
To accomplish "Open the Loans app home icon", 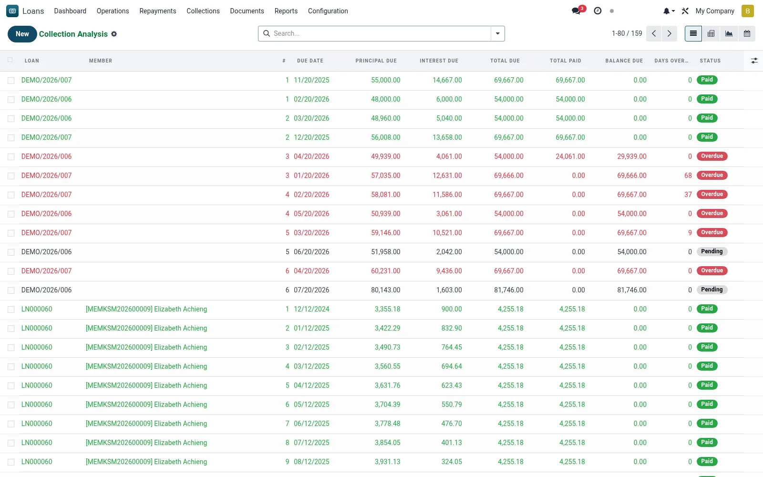I will point(12,11).
